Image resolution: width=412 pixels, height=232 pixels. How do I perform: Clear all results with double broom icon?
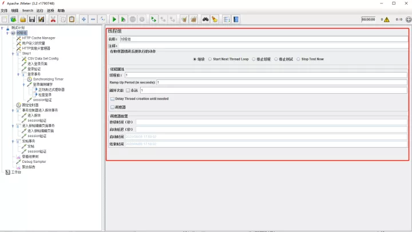coord(193,19)
